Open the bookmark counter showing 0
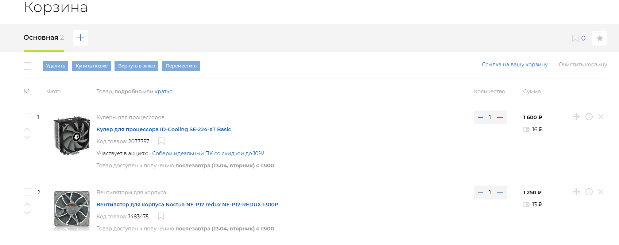This screenshot has width=619, height=245. (x=579, y=38)
